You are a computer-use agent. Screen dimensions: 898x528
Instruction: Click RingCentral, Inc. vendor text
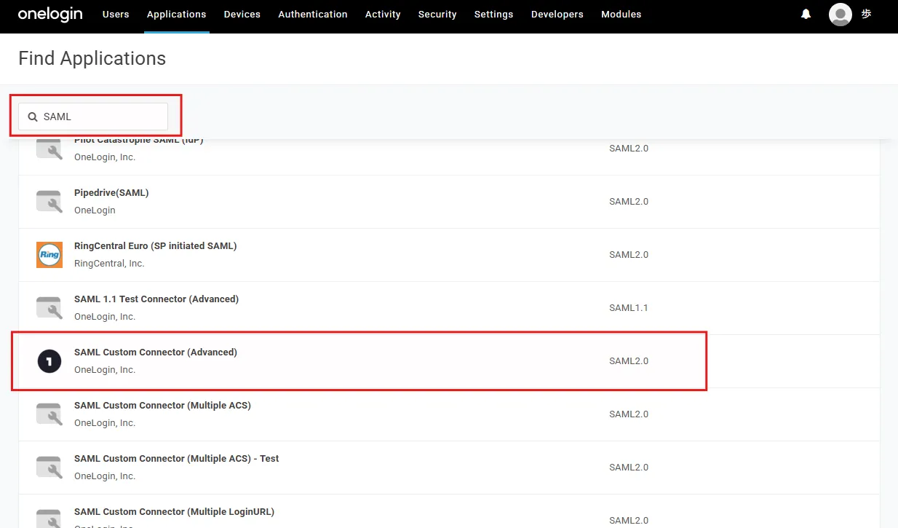pos(109,264)
